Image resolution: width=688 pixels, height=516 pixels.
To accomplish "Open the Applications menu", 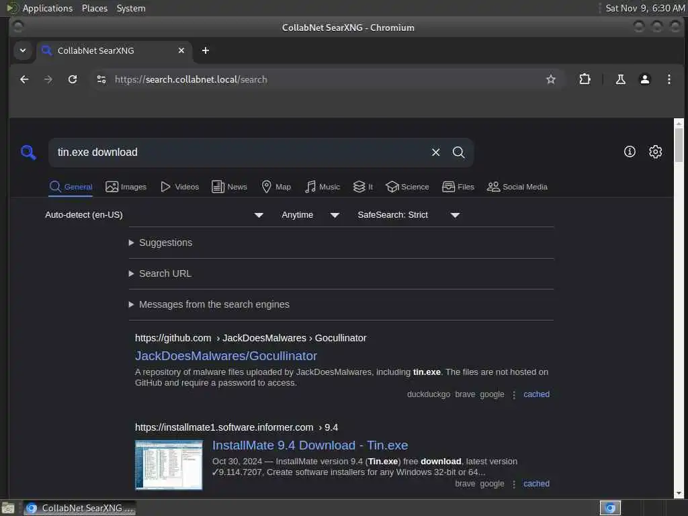I will (x=48, y=8).
